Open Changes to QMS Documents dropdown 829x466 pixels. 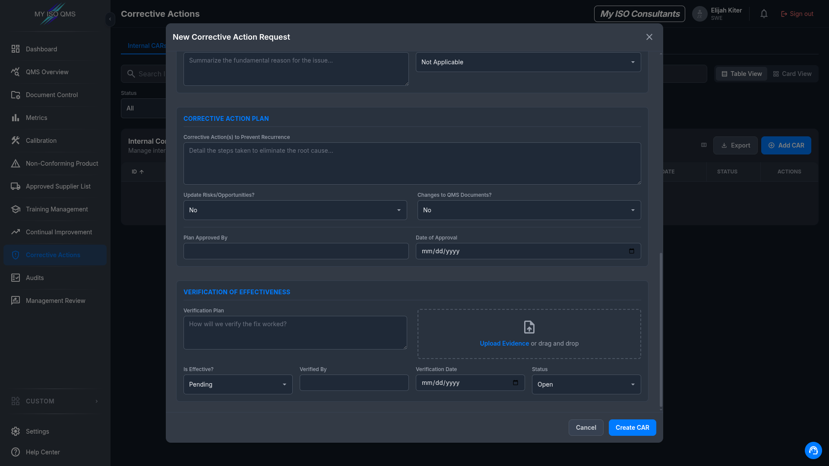click(529, 210)
